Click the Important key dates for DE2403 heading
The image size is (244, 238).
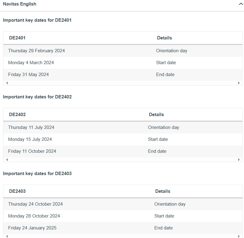point(37,174)
